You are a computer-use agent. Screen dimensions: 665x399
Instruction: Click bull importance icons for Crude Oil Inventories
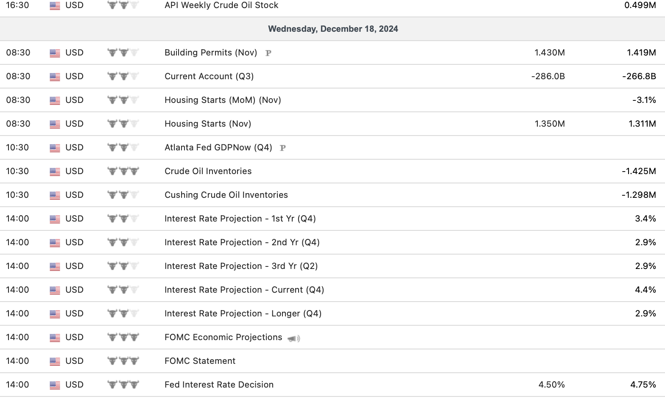(x=123, y=171)
